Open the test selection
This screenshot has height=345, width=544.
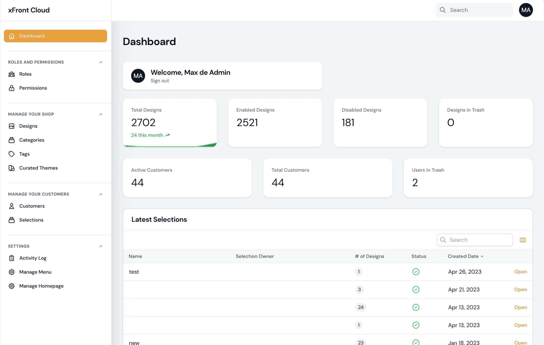pyautogui.click(x=520, y=271)
